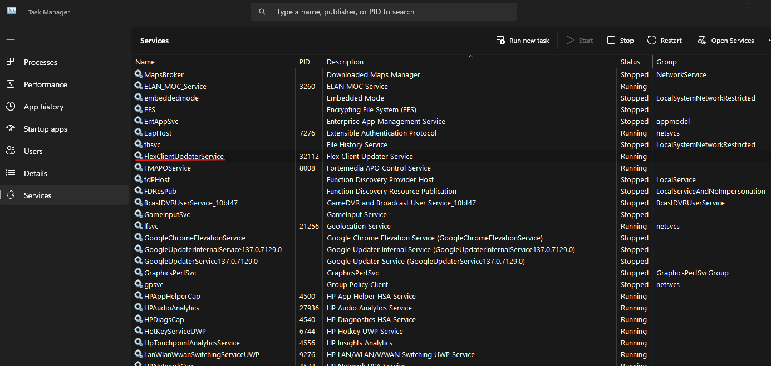The width and height of the screenshot is (771, 366).
Task: Select LanWlanWwanSwitchingServiceUWP service name
Action: tap(202, 354)
